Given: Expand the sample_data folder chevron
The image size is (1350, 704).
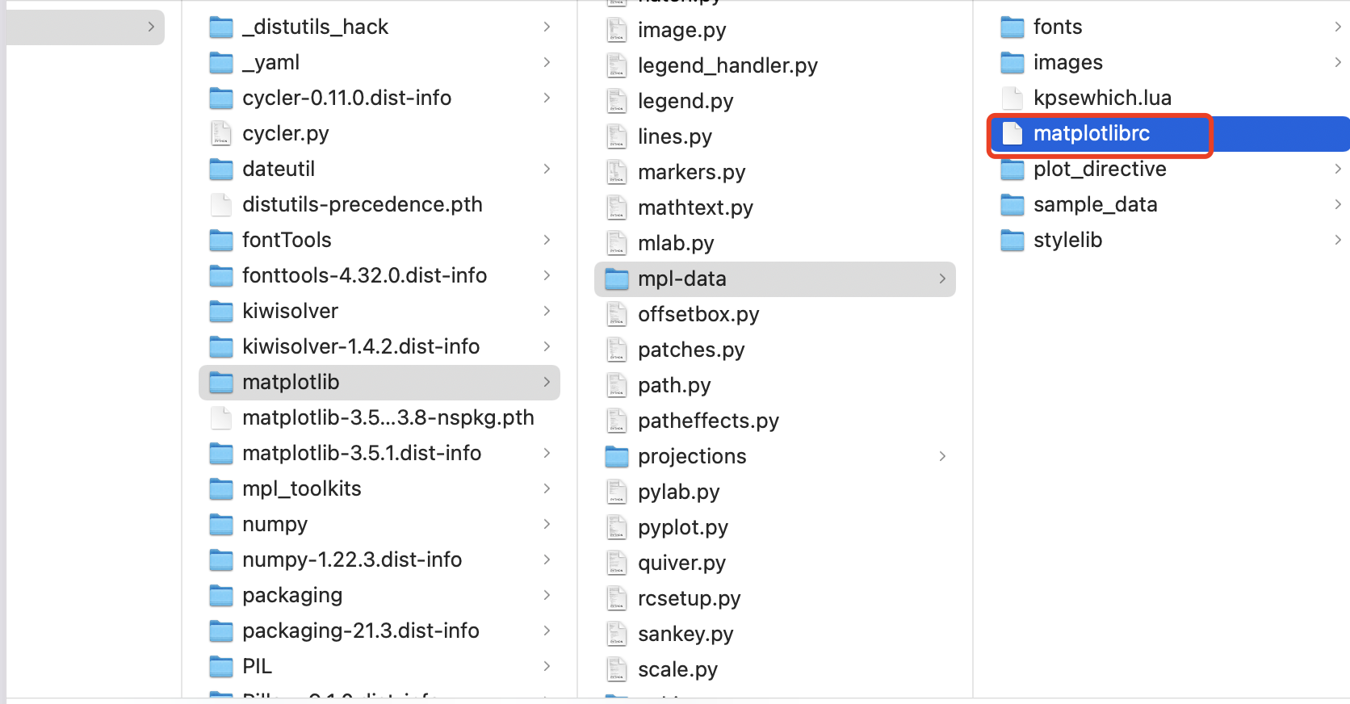Looking at the screenshot, I should (x=1338, y=204).
